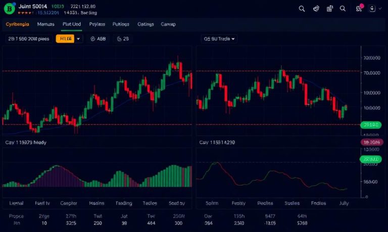This screenshot has height=232, width=388.
Task: Click the circular icon beside ABB
Action: [x=92, y=39]
